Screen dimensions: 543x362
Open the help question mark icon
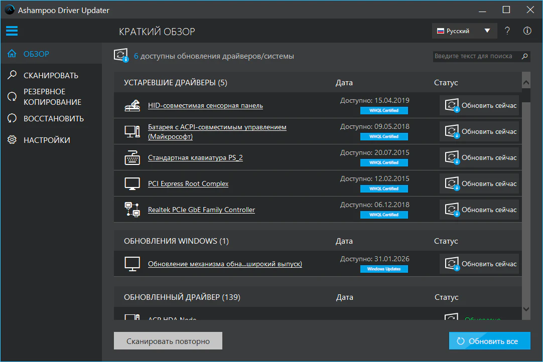[507, 31]
